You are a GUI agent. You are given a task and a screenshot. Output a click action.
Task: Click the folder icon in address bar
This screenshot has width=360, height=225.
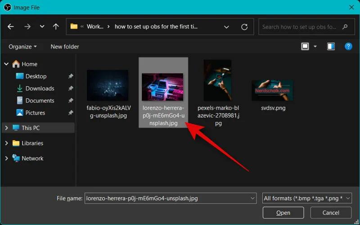pos(74,26)
